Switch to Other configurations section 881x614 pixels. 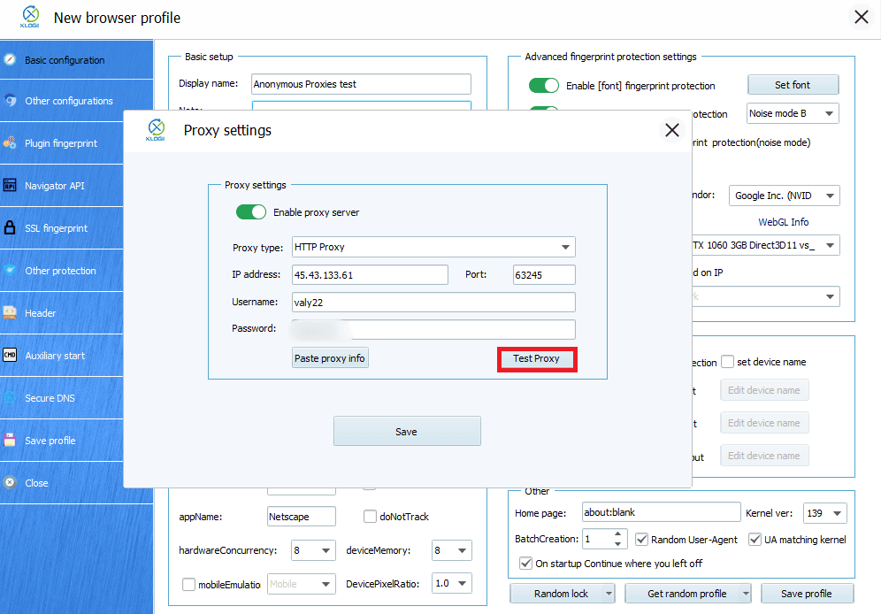click(10, 101)
